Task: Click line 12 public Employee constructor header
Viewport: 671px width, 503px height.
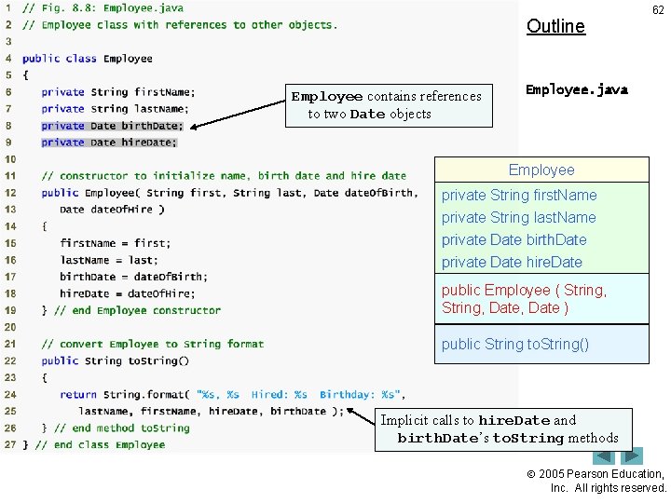Action: pos(230,193)
